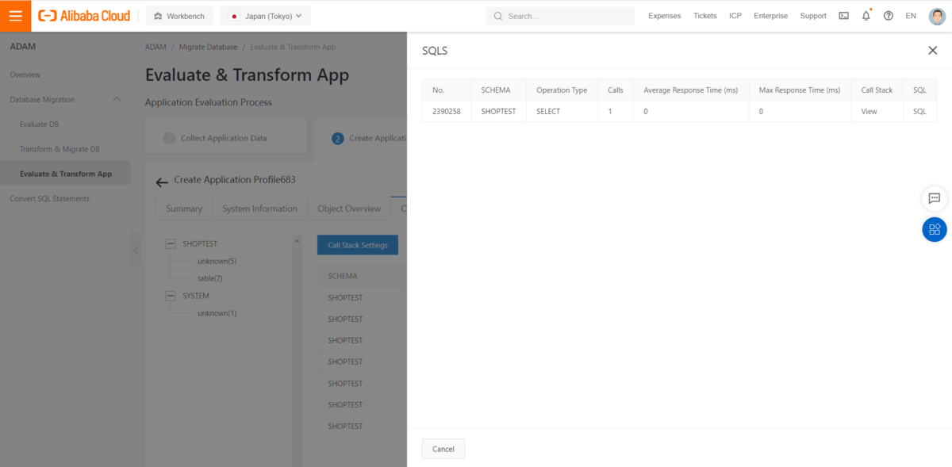Click the Cancel button

(x=443, y=449)
